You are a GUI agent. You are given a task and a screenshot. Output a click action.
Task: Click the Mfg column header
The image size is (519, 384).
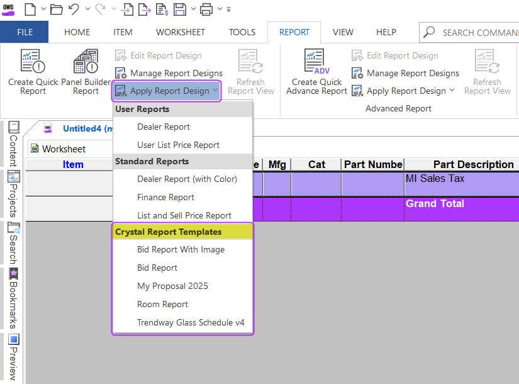pyautogui.click(x=277, y=164)
